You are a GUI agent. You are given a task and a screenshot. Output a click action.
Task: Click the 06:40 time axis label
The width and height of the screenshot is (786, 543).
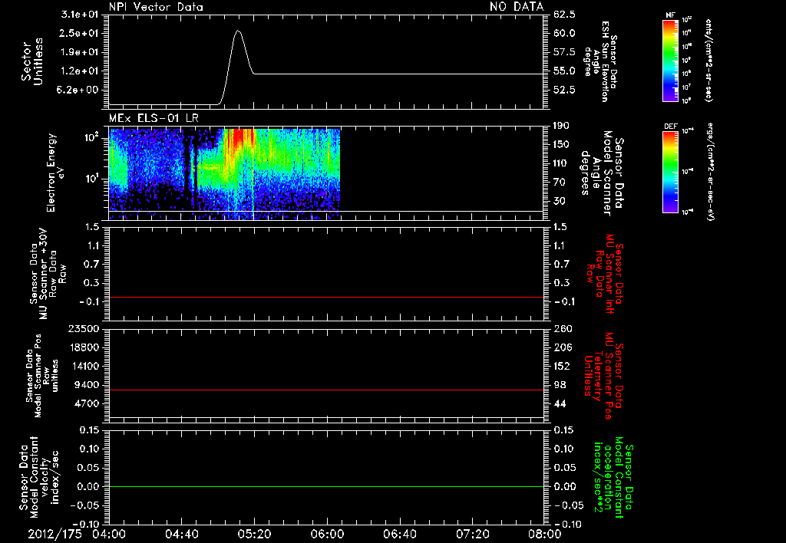(x=399, y=535)
